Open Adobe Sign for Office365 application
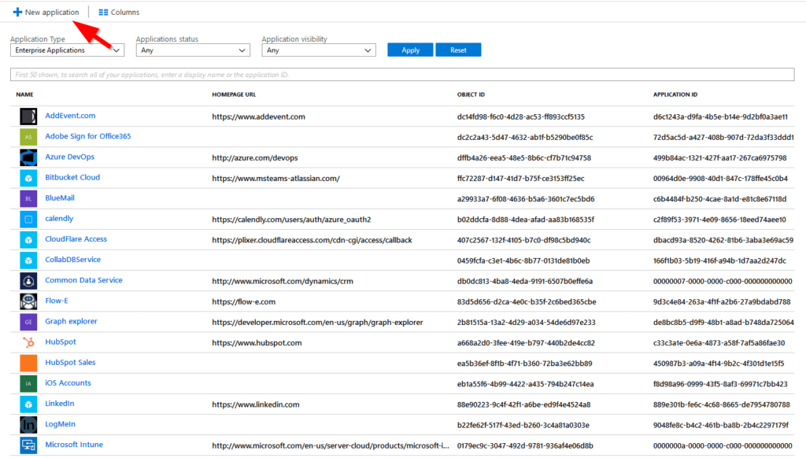This screenshot has width=806, height=458. click(x=88, y=136)
